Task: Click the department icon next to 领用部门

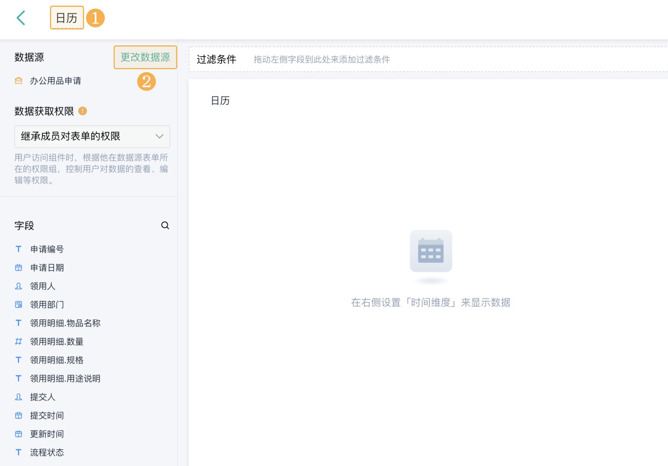Action: coord(19,305)
